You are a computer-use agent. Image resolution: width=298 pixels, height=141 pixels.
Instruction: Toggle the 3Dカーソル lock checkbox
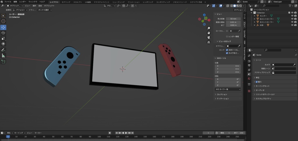point(227,50)
